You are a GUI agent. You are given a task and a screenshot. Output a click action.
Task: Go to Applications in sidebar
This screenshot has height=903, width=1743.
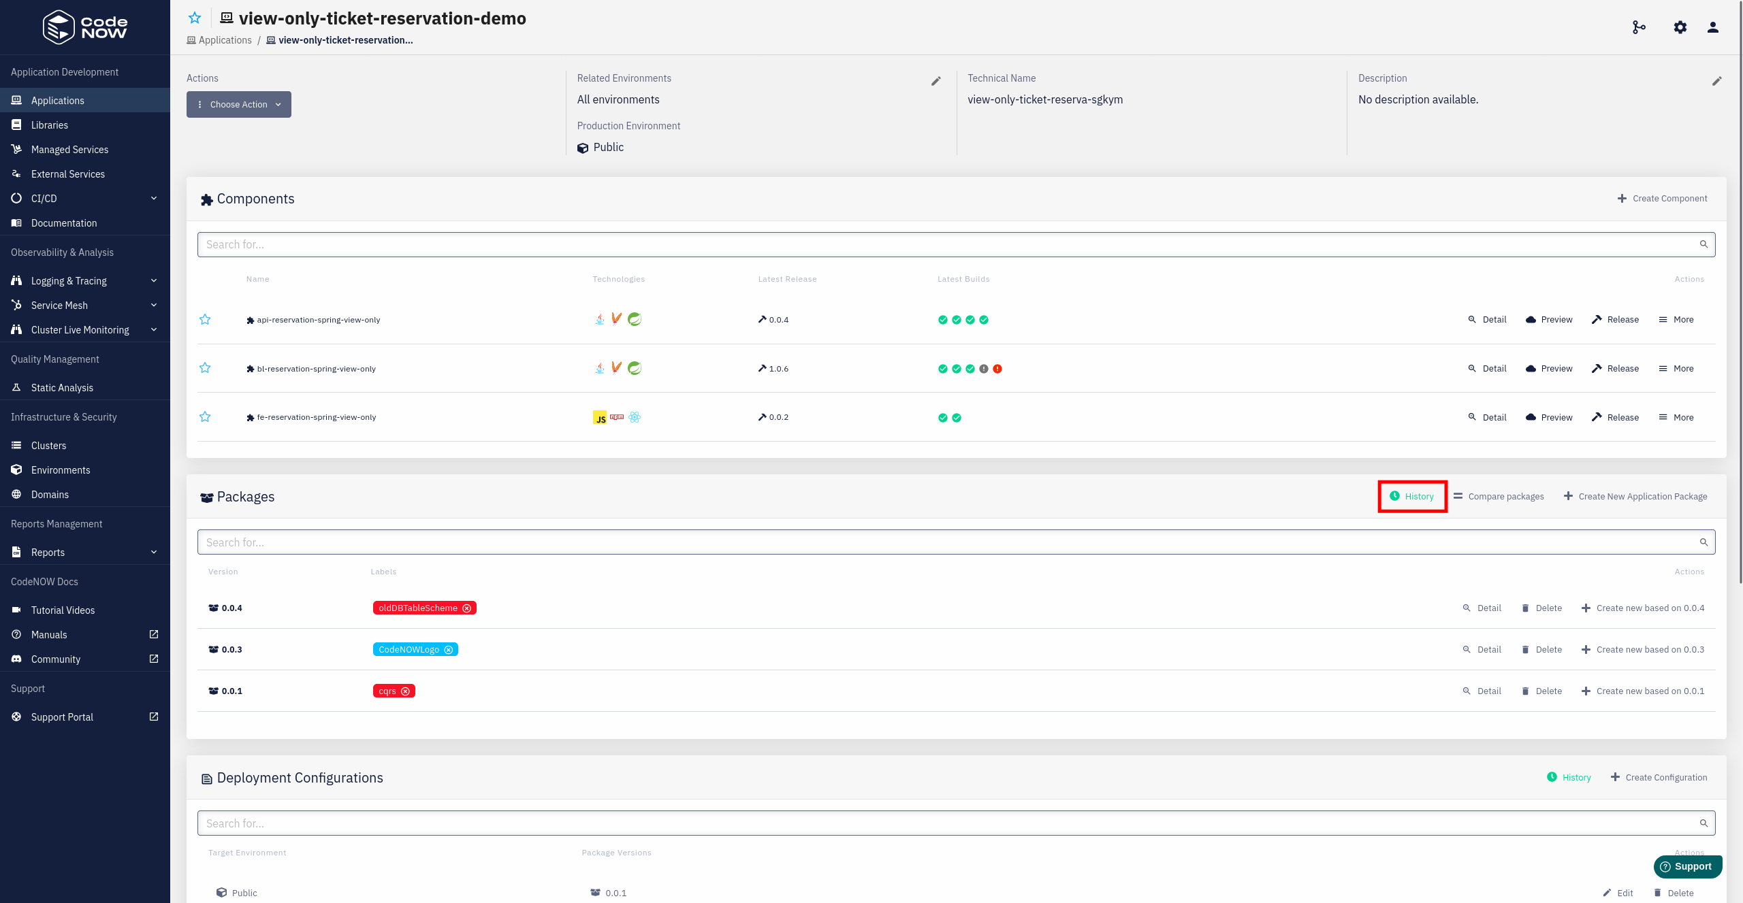(85, 101)
